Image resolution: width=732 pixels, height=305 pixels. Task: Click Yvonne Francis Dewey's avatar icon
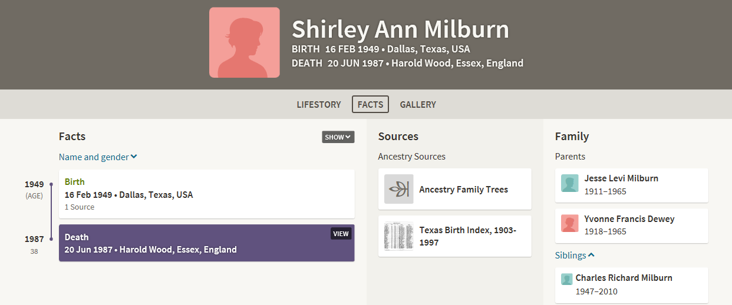tap(569, 224)
